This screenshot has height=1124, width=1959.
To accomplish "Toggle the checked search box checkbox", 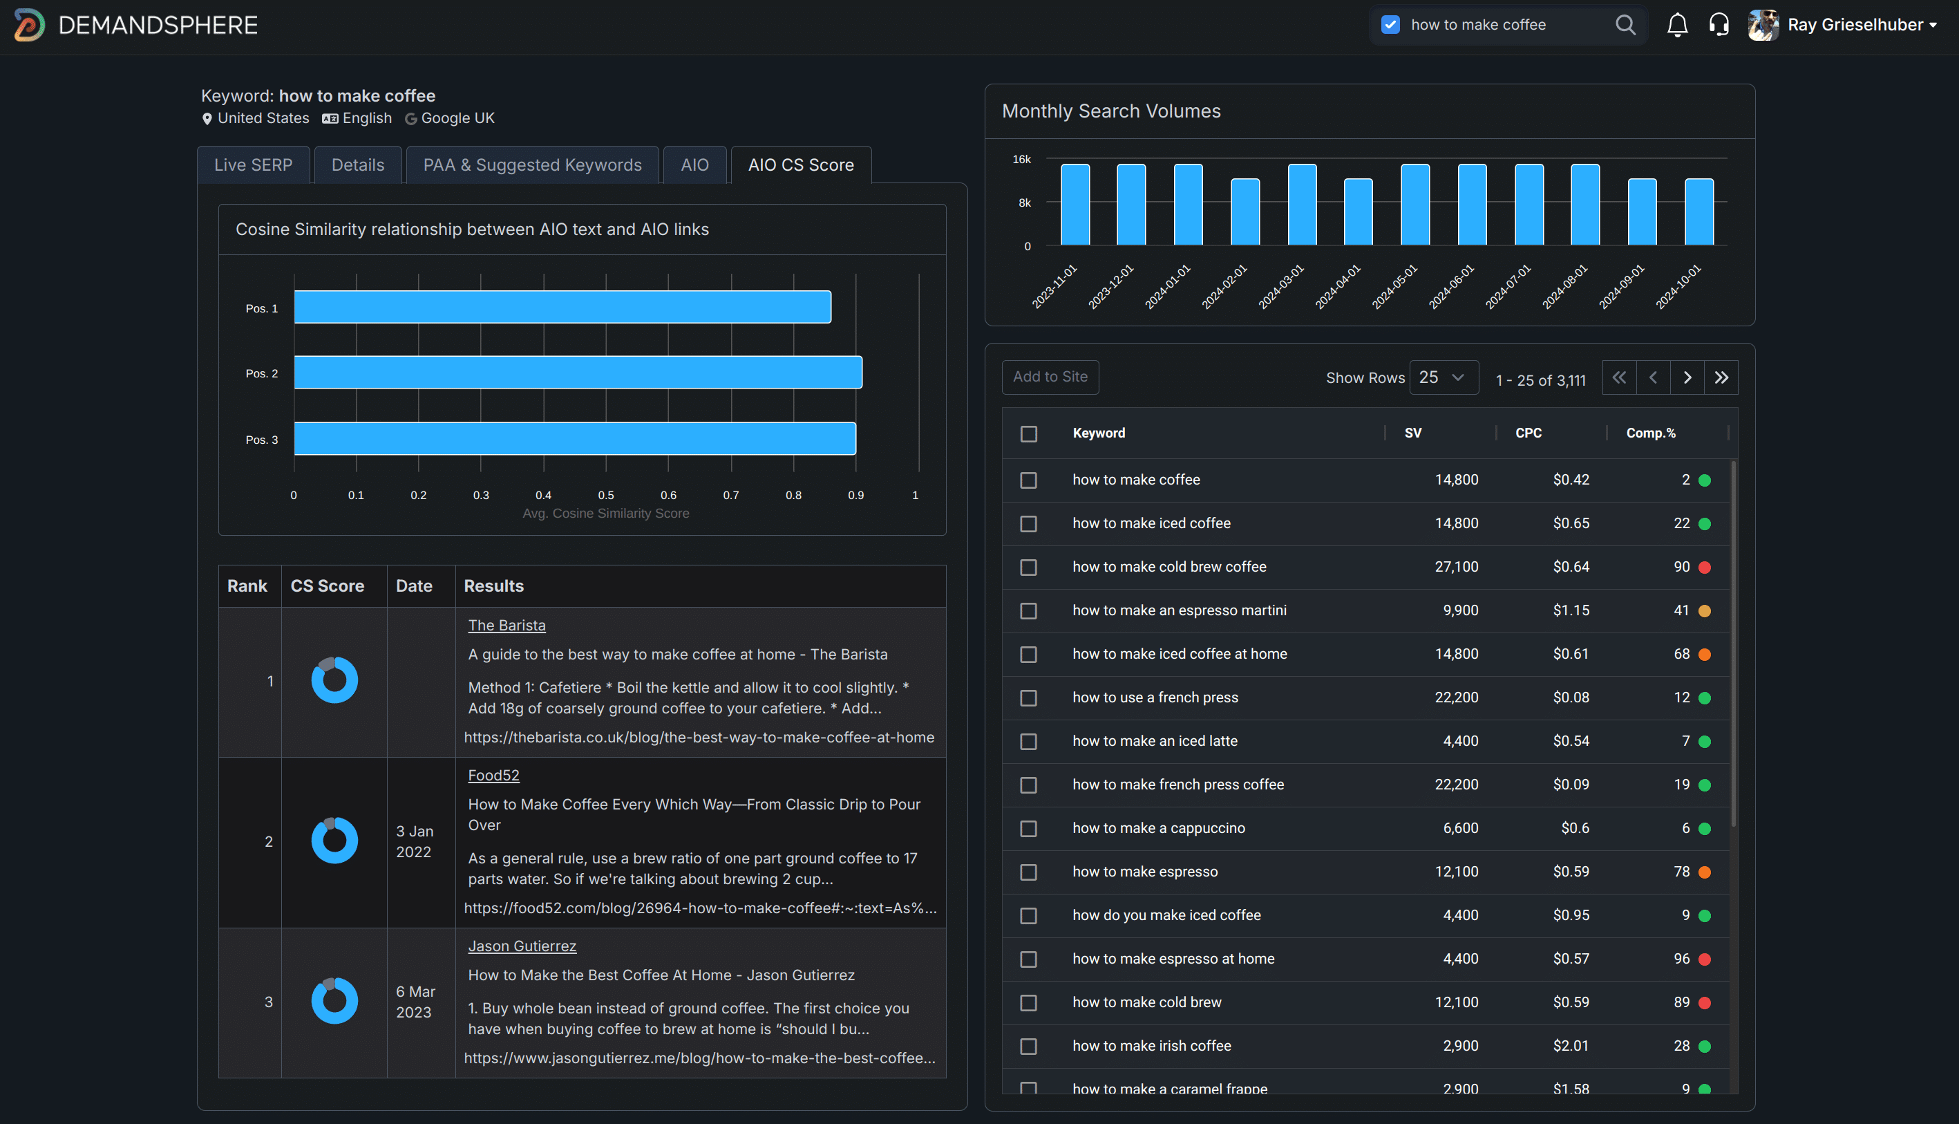I will coord(1390,25).
